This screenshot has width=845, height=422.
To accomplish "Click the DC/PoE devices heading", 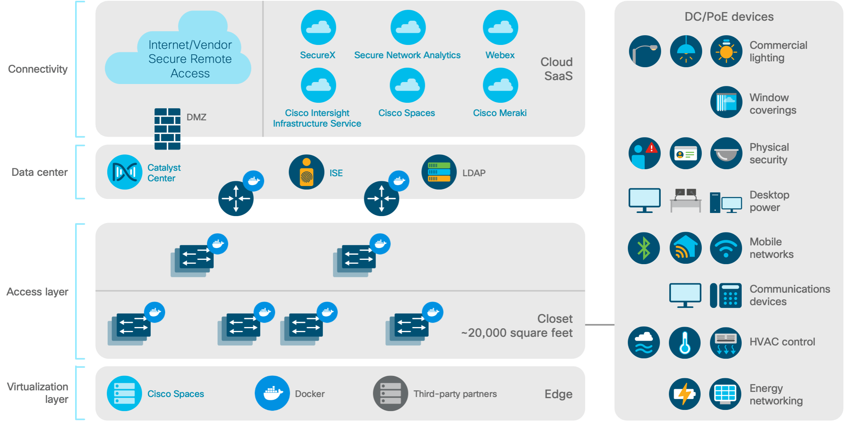I will [729, 17].
